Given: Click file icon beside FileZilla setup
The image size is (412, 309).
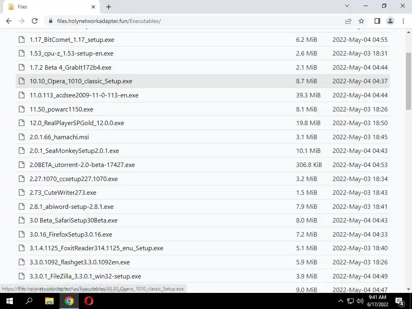Looking at the screenshot, I should point(22,276).
